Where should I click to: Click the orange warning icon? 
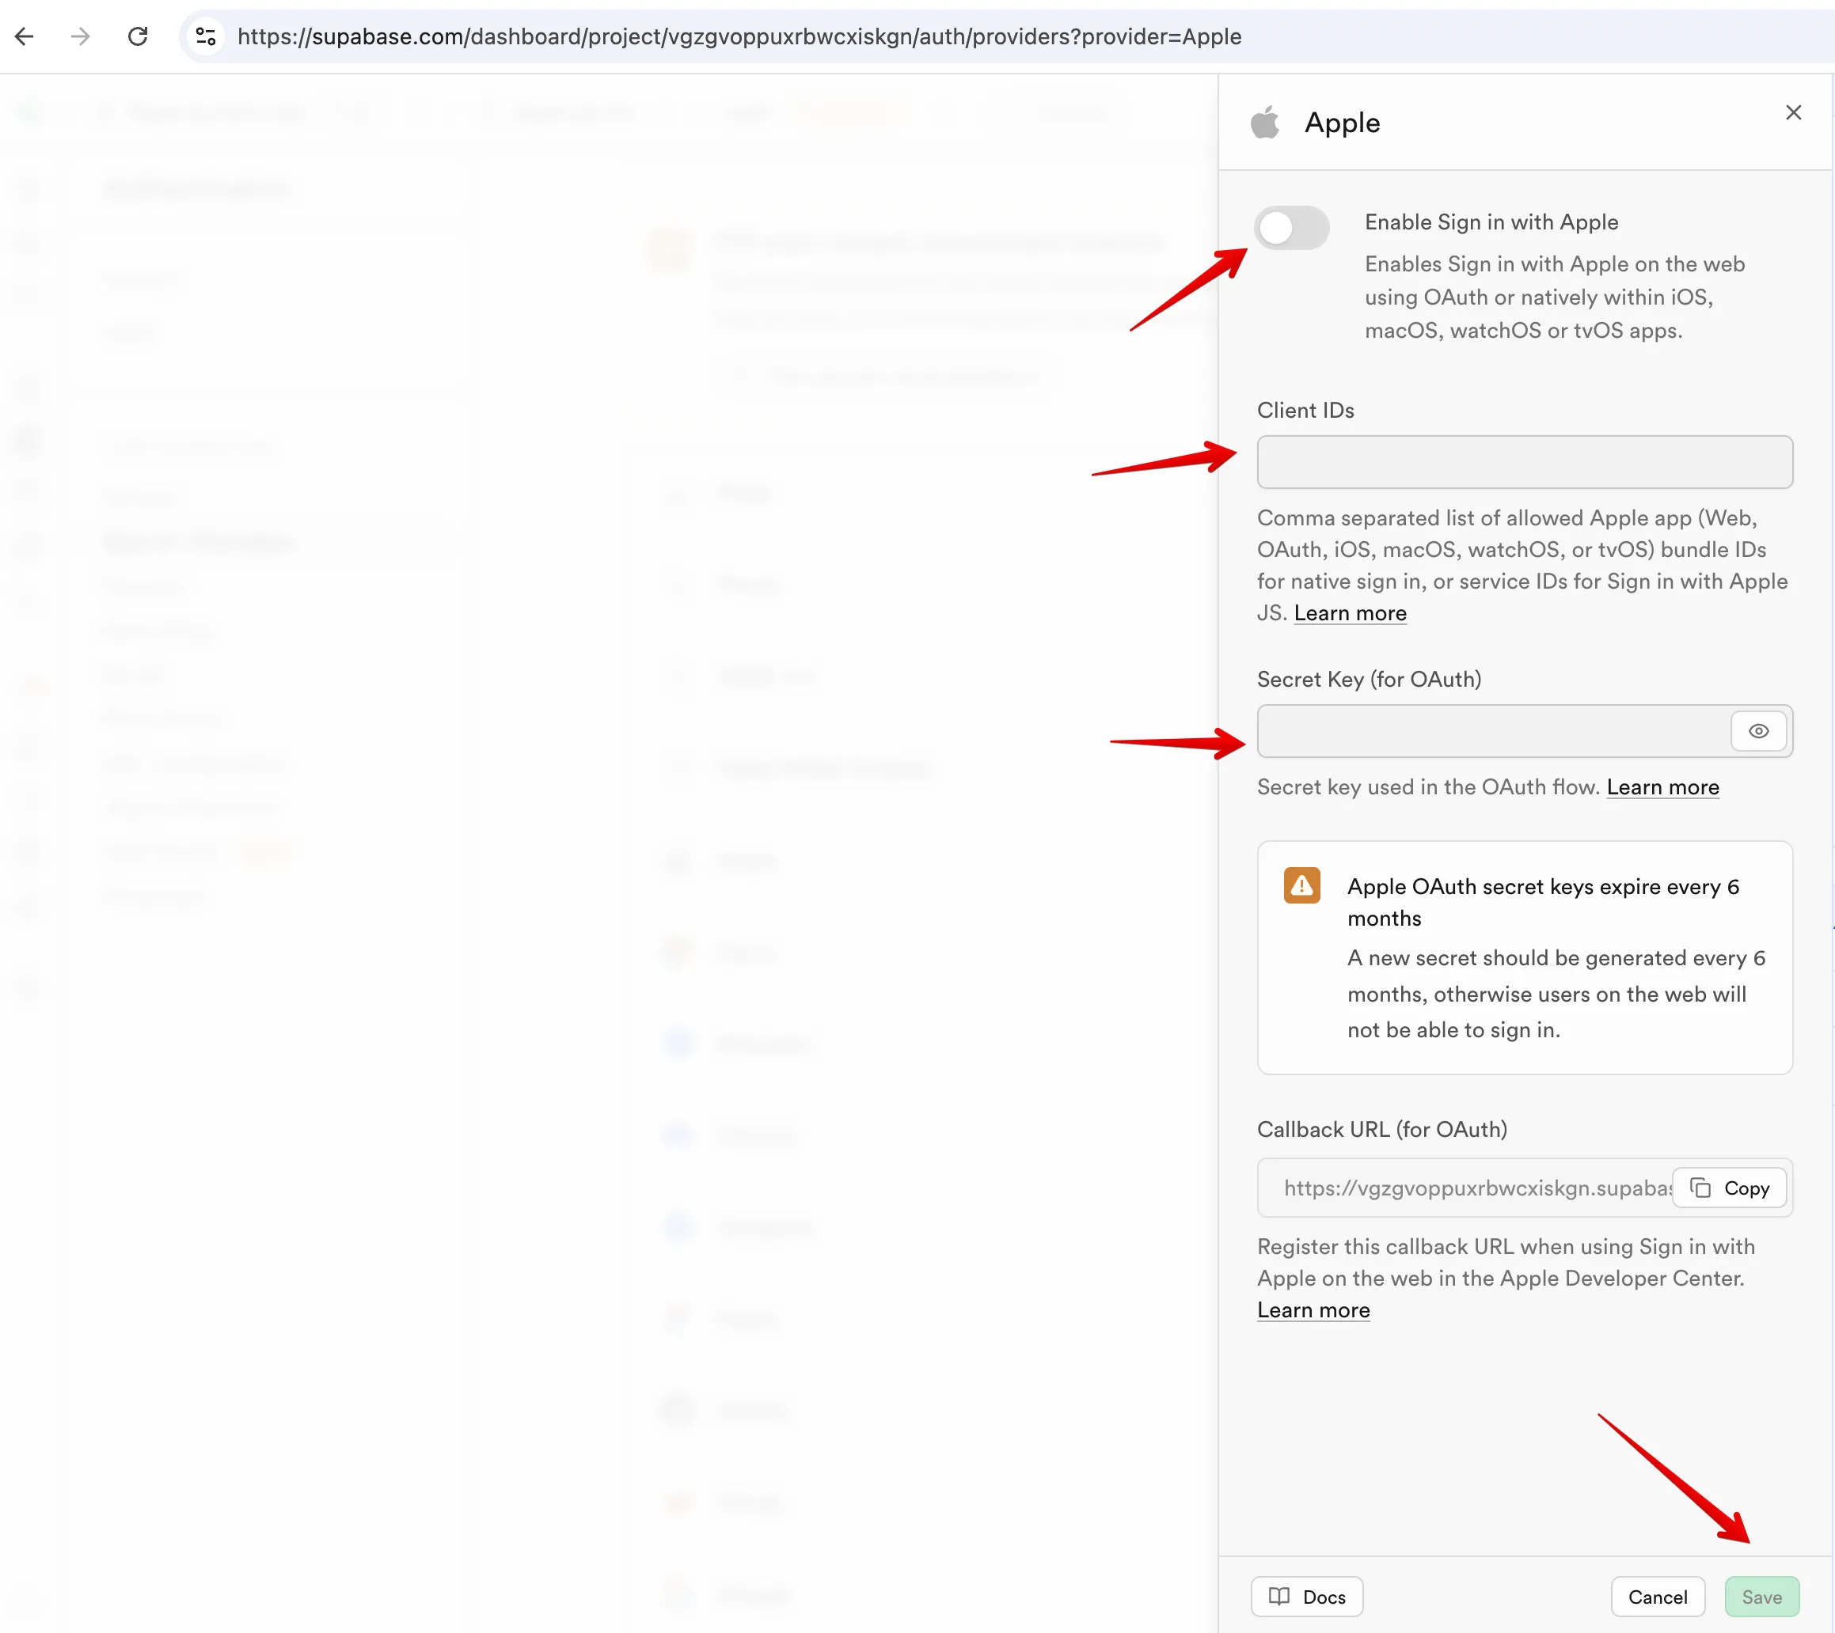(x=1301, y=885)
